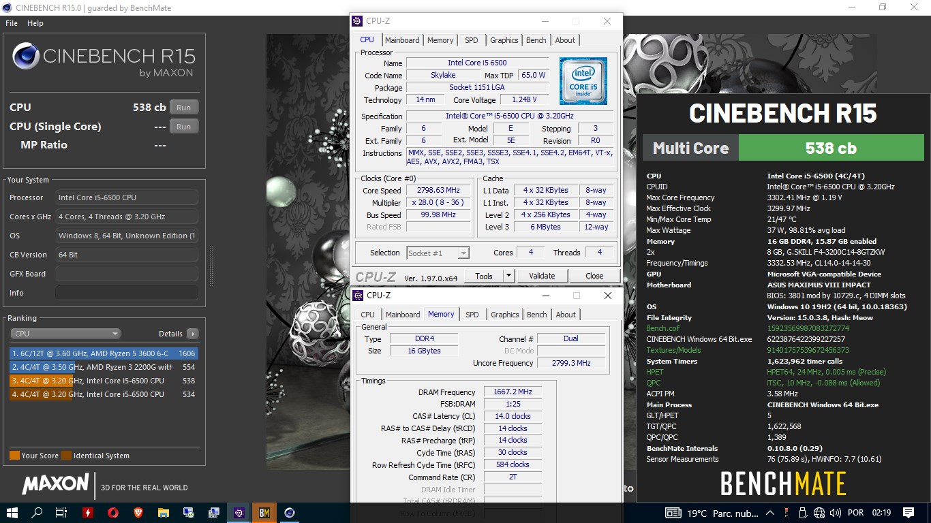Open the taskbar search magnifier
931x523 pixels.
point(37,513)
